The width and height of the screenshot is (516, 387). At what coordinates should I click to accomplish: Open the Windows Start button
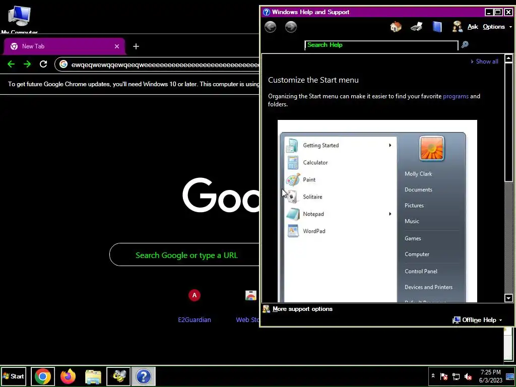coord(14,376)
